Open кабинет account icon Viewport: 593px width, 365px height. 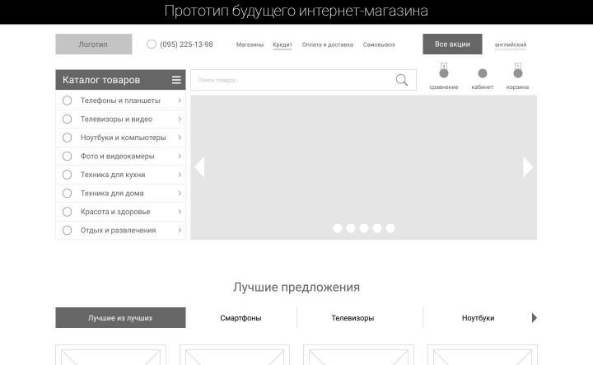(482, 73)
